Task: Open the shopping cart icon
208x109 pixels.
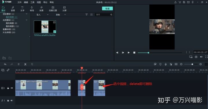Action: (180, 2)
